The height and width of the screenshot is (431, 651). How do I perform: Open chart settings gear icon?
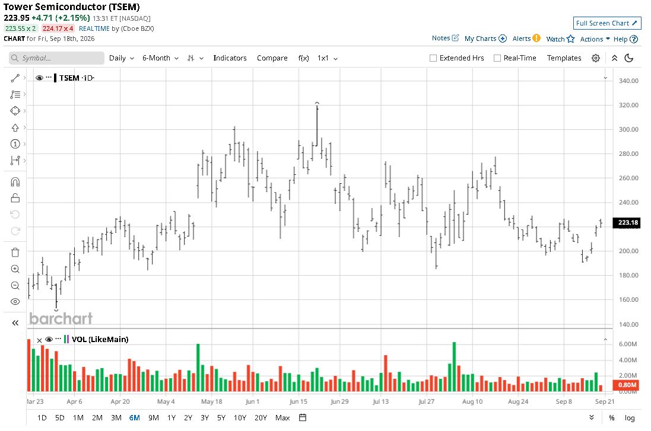tap(595, 58)
